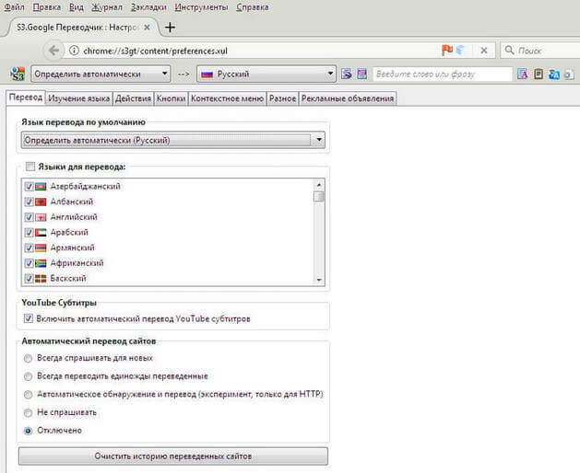Close the S3.Google Переводчик tab

147,28
